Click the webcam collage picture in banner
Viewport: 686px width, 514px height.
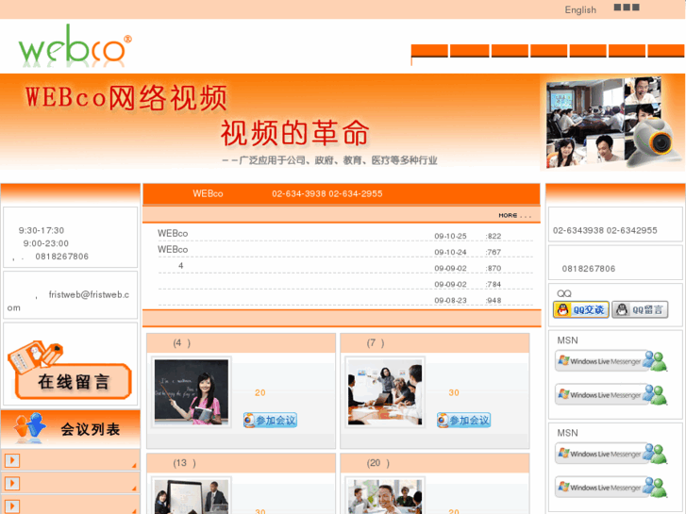point(612,123)
